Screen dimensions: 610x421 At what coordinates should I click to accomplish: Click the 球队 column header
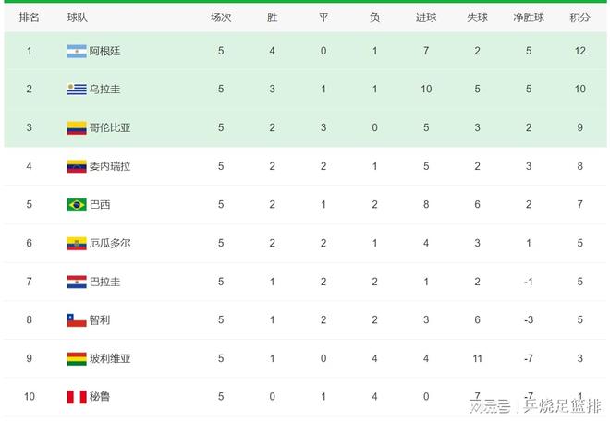click(x=78, y=18)
